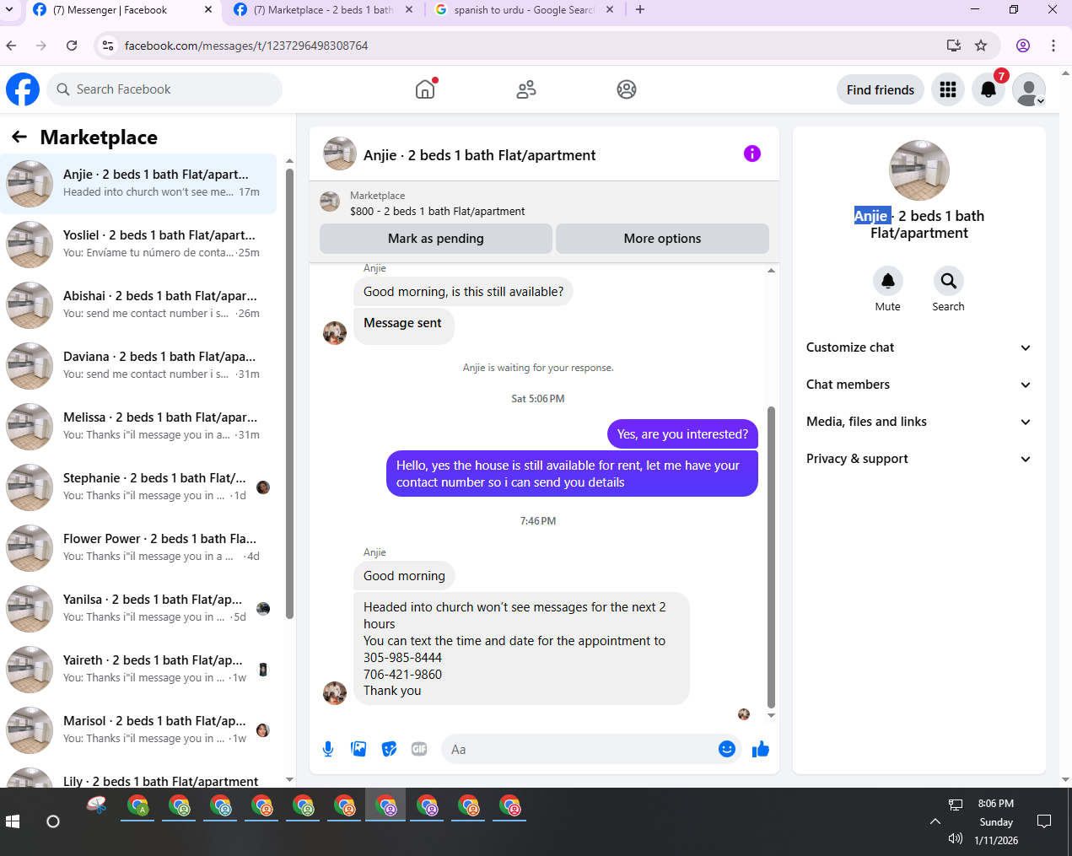Click the Search Facebook field
The image size is (1072, 856).
164,89
